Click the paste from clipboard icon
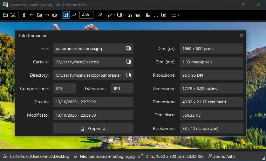 click(x=130, y=15)
